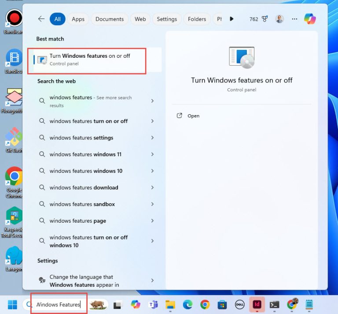
Task: Click search icon beside 'windows features sandbox'
Action: (42, 204)
